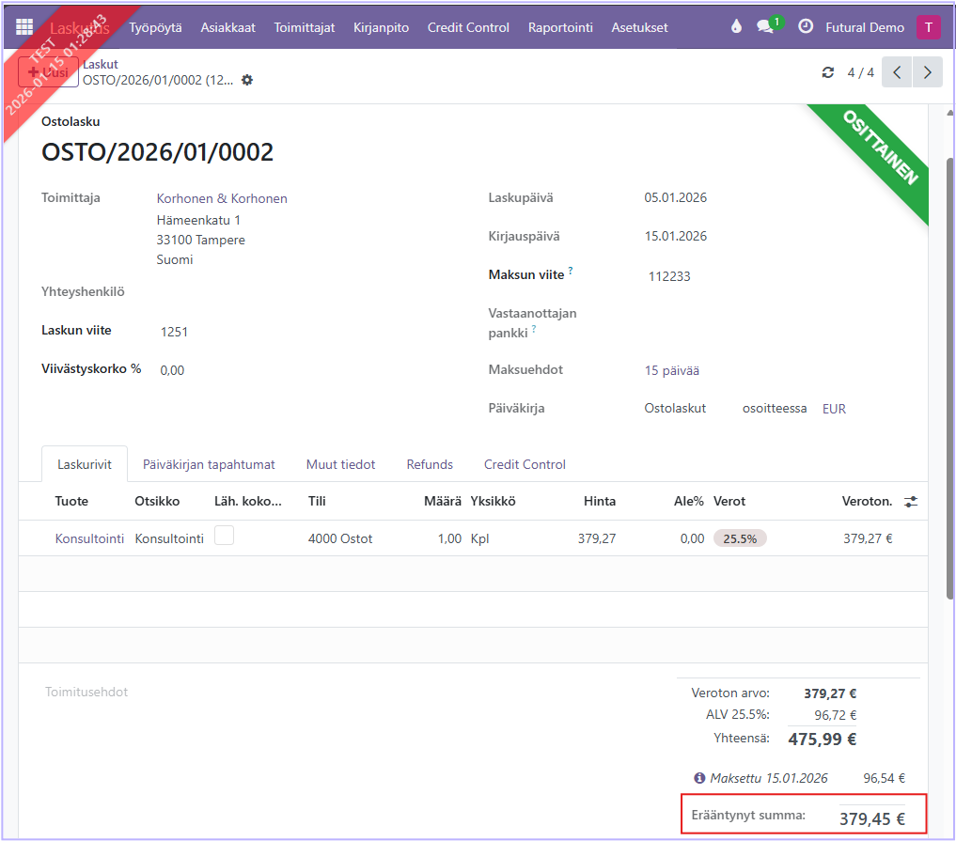This screenshot has height=841, width=956.
Task: Open the Korhonen & Korhonen supplier link
Action: click(222, 198)
